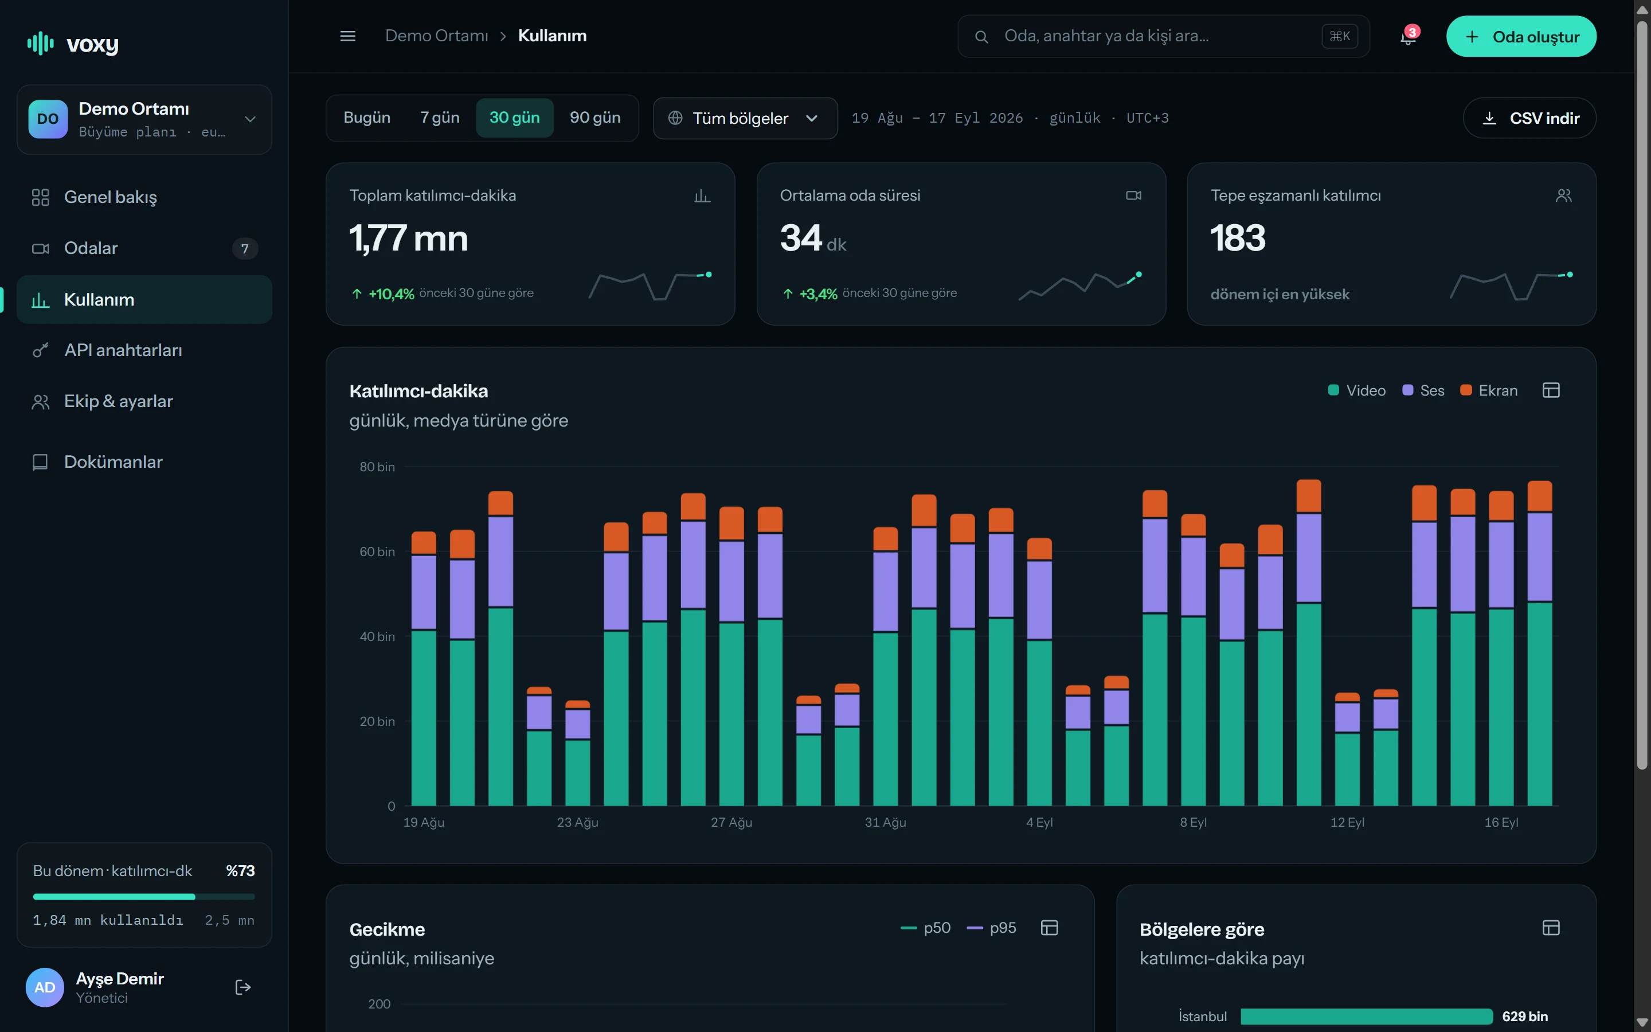Click the Ortalama oda süresi sparkline

1081,286
